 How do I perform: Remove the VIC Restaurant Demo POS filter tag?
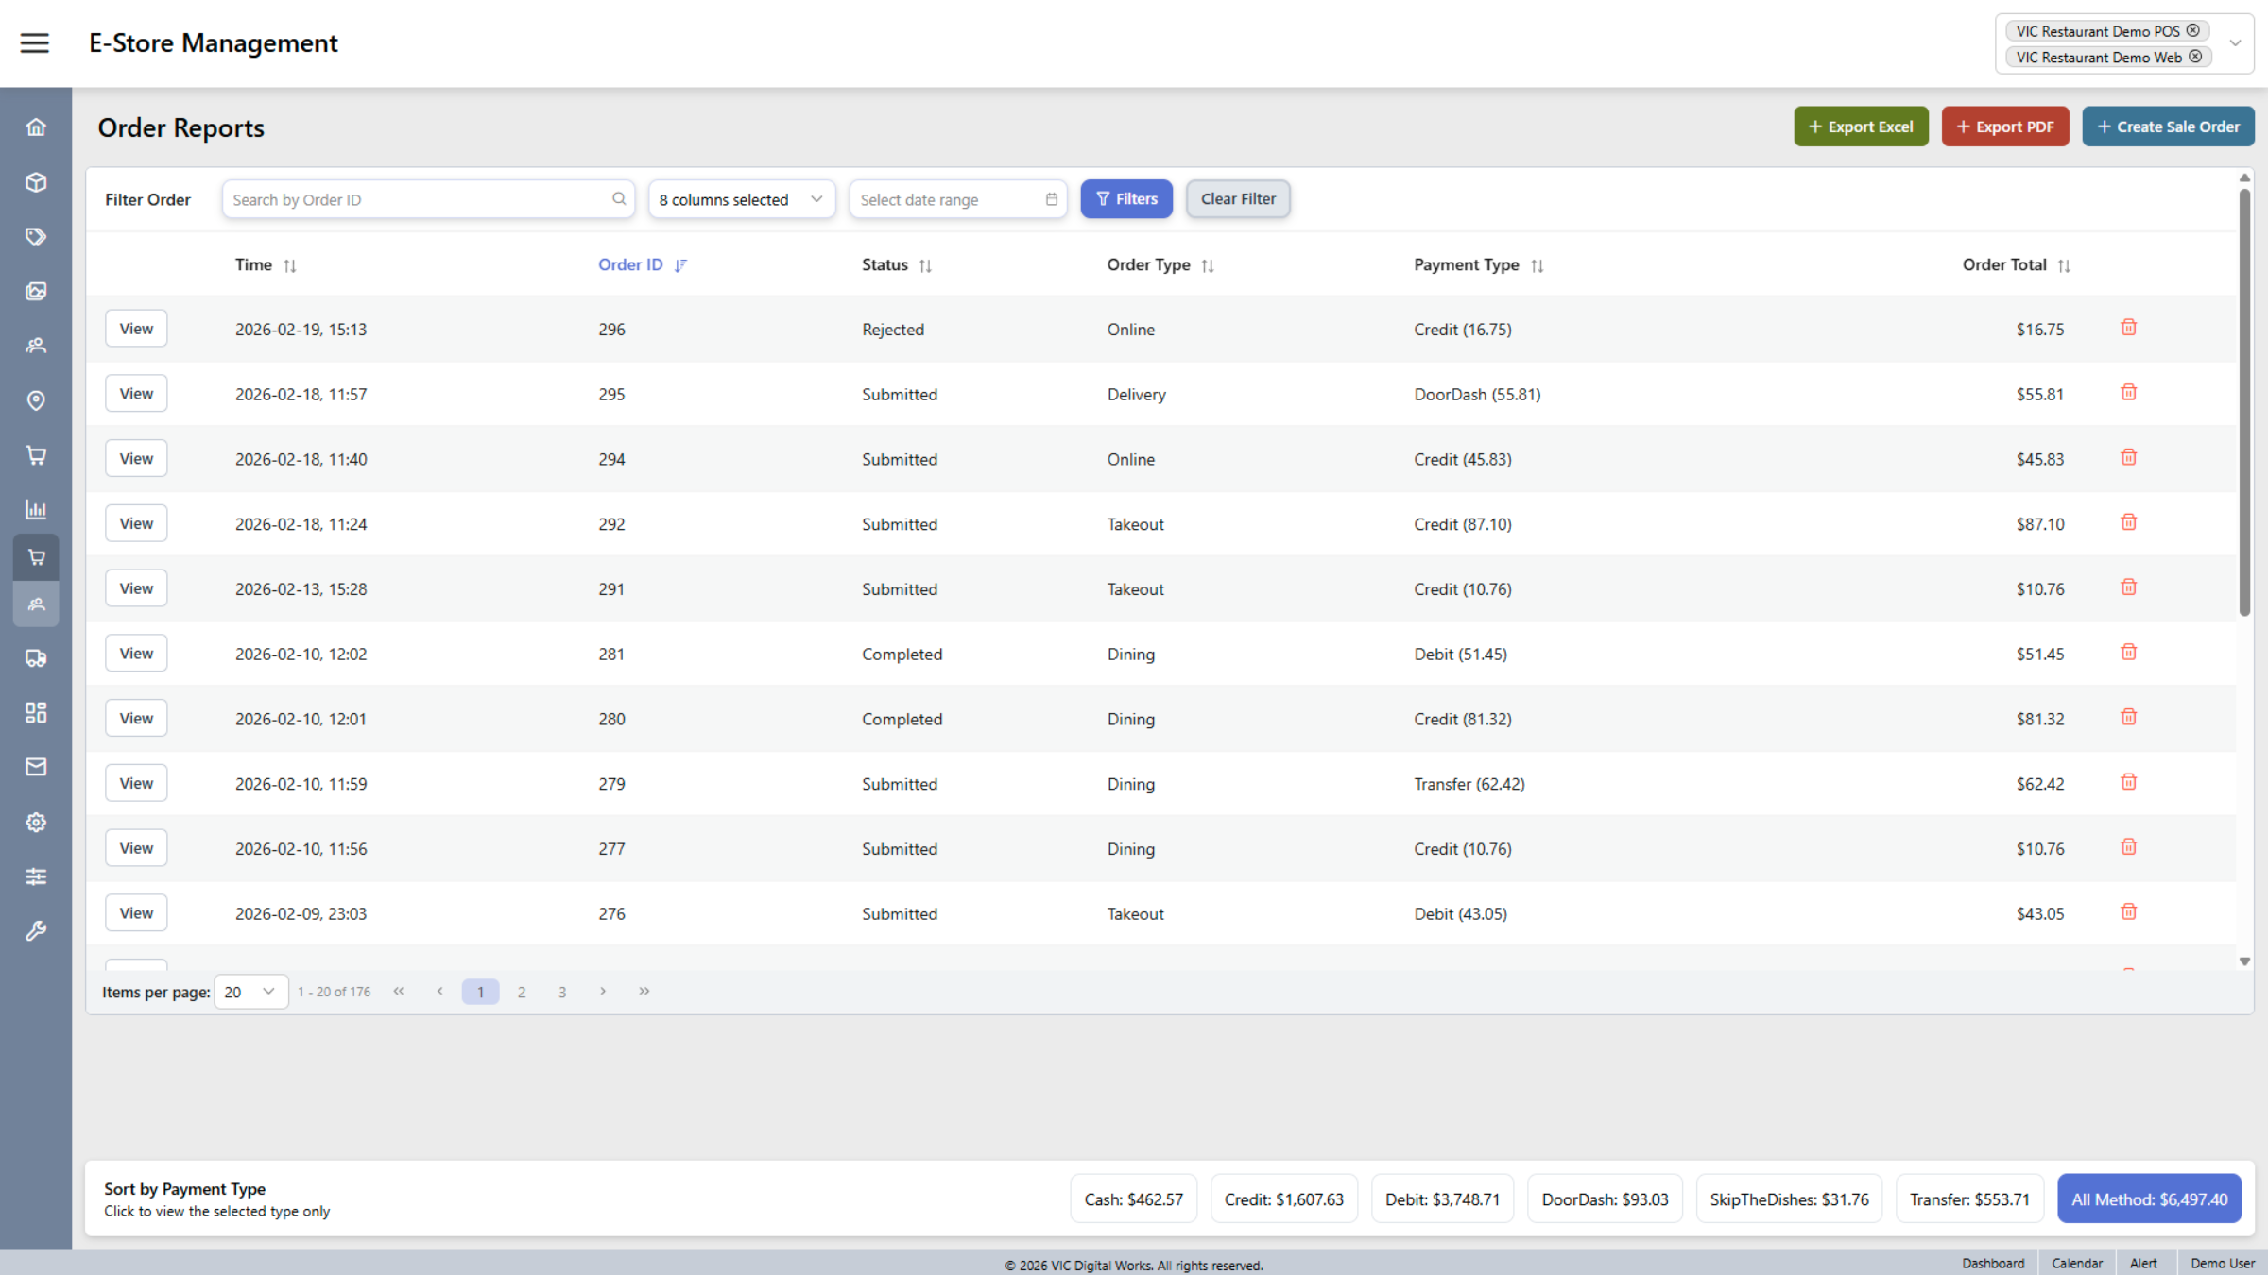click(x=2193, y=30)
